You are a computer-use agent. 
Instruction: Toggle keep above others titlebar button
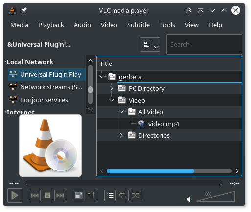point(189,10)
